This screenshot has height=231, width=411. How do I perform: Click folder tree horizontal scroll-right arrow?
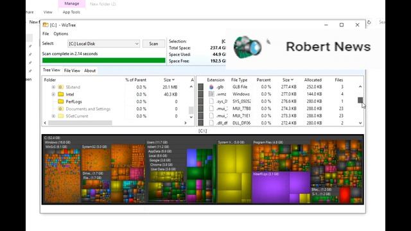pos(186,123)
